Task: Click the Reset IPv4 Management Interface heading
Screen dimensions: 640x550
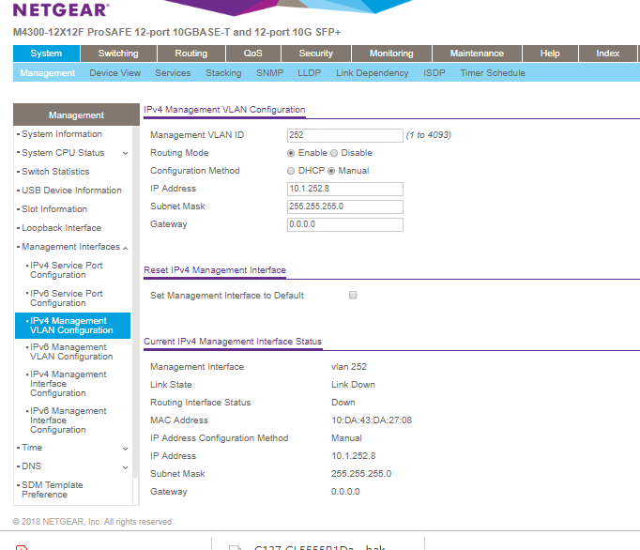Action: click(215, 270)
